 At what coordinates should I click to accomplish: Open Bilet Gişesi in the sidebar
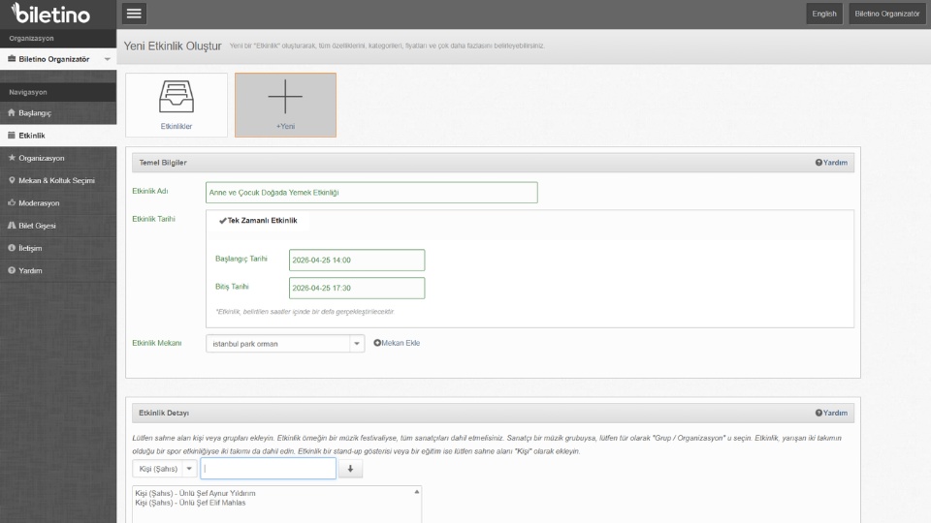click(38, 226)
